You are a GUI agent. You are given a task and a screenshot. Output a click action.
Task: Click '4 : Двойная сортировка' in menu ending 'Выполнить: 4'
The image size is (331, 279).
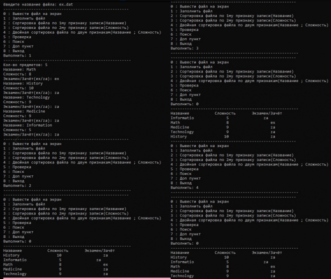click(249, 164)
